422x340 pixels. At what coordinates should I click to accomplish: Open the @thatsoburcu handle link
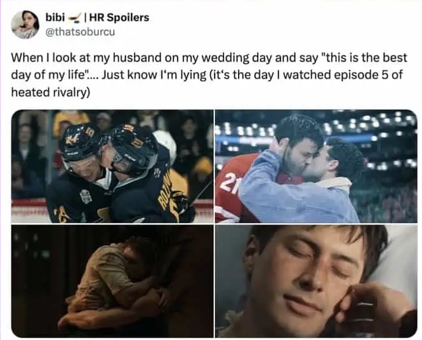click(81, 32)
